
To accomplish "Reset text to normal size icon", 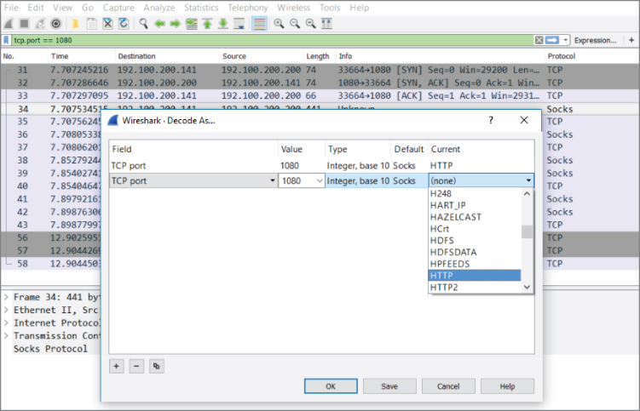I will pos(310,24).
